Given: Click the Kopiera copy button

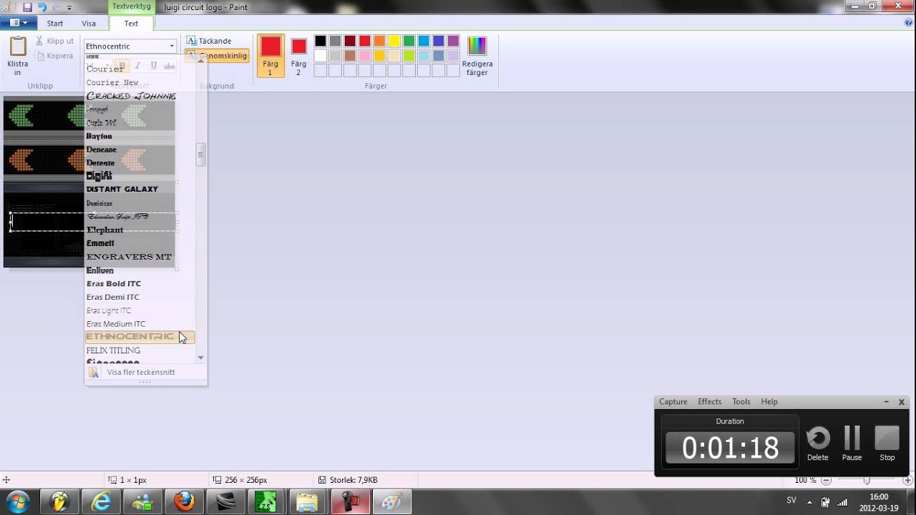Looking at the screenshot, I should [x=54, y=56].
